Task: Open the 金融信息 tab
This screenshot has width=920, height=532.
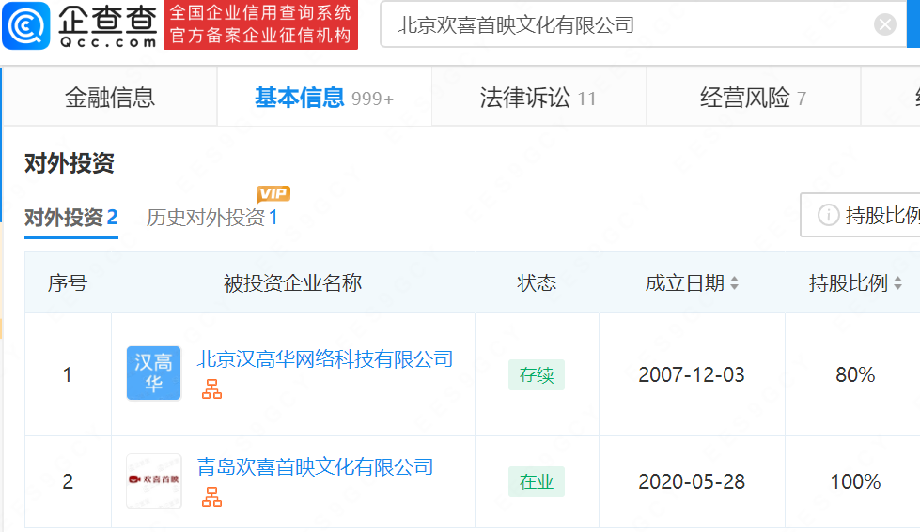Action: pos(110,98)
